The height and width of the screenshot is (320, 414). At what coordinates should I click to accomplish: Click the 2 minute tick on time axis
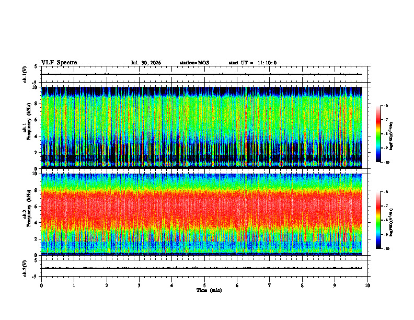click(x=107, y=285)
